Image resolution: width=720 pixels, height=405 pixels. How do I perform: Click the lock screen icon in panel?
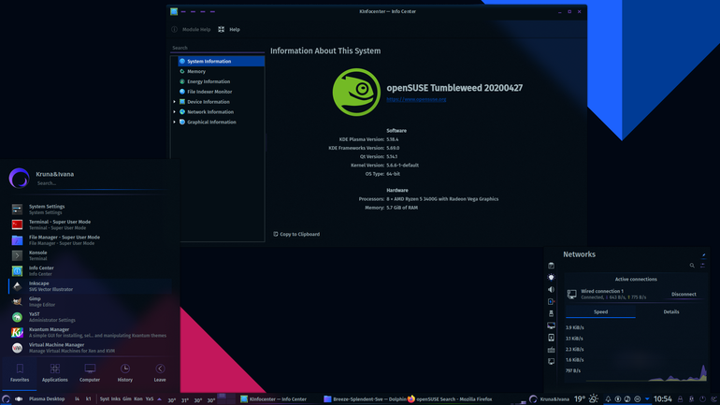[680, 399]
